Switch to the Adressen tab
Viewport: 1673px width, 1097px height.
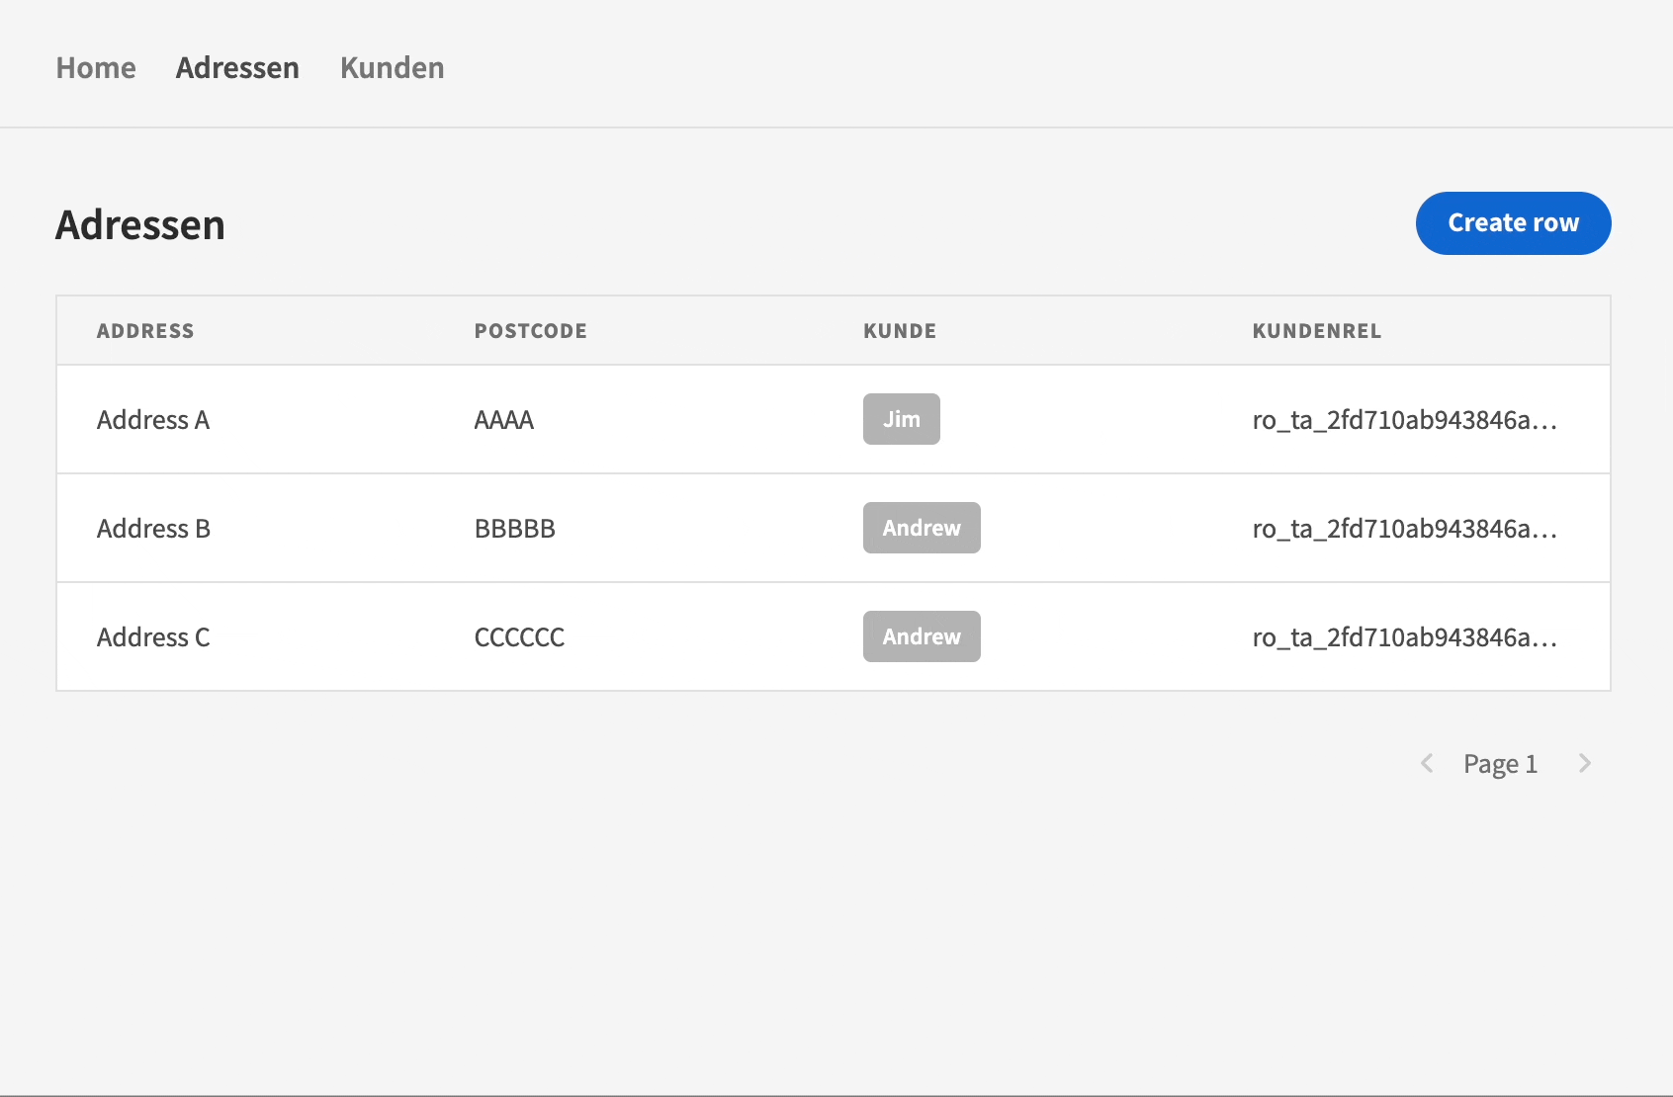tap(237, 67)
